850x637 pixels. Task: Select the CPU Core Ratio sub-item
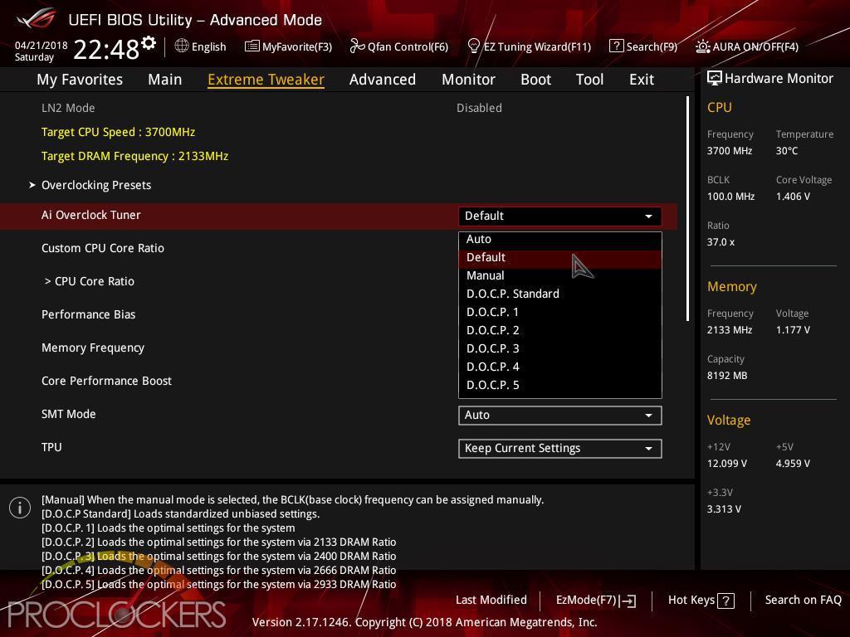(x=90, y=282)
